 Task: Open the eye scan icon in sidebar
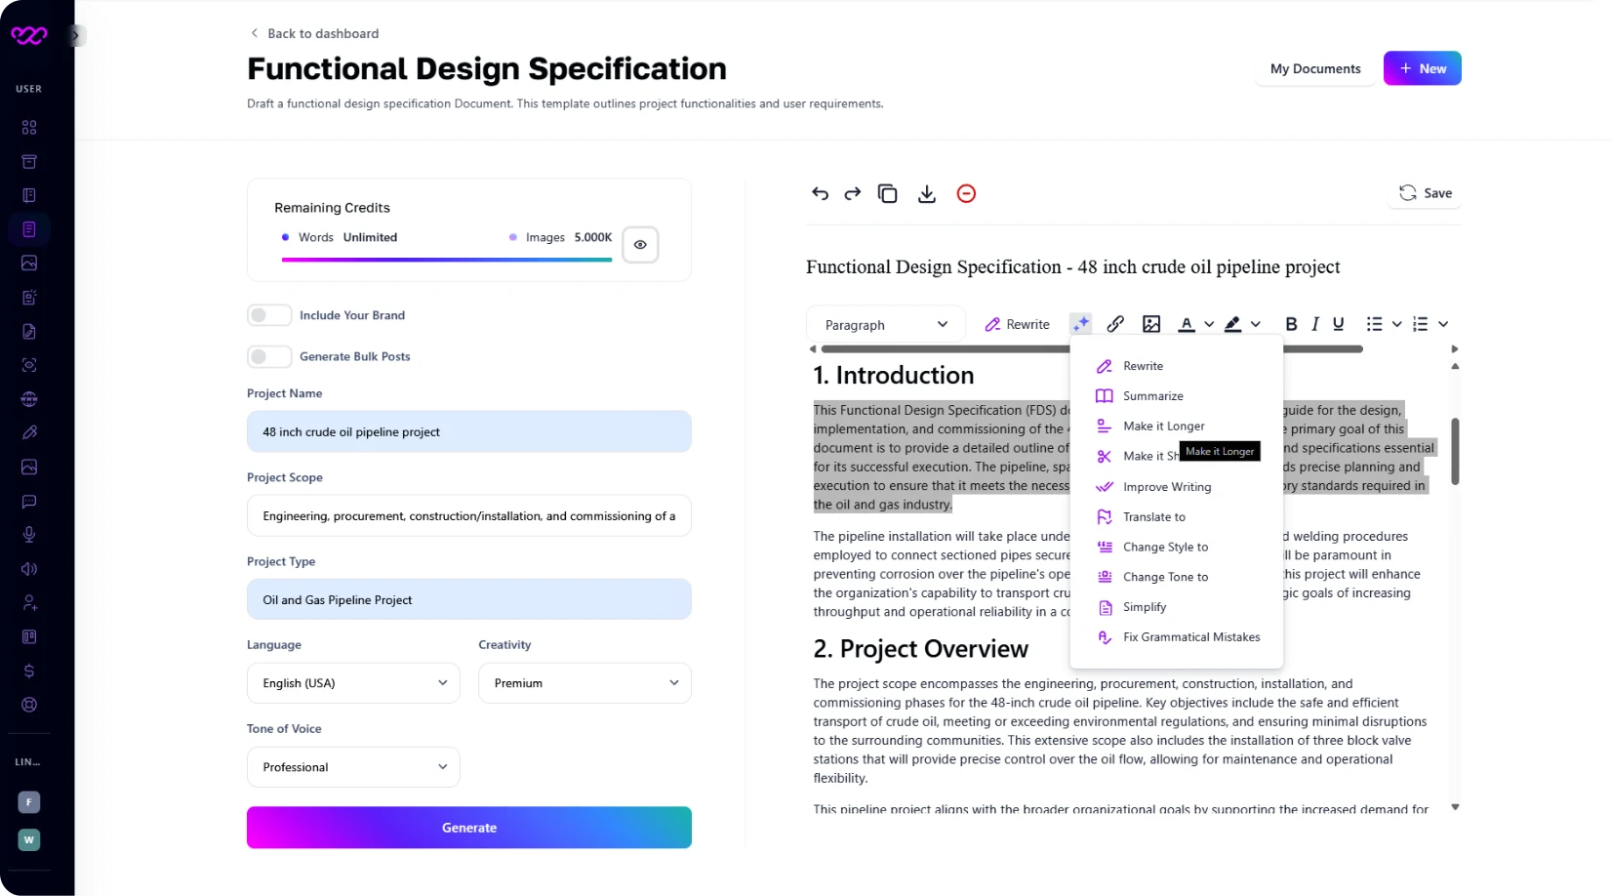[29, 365]
